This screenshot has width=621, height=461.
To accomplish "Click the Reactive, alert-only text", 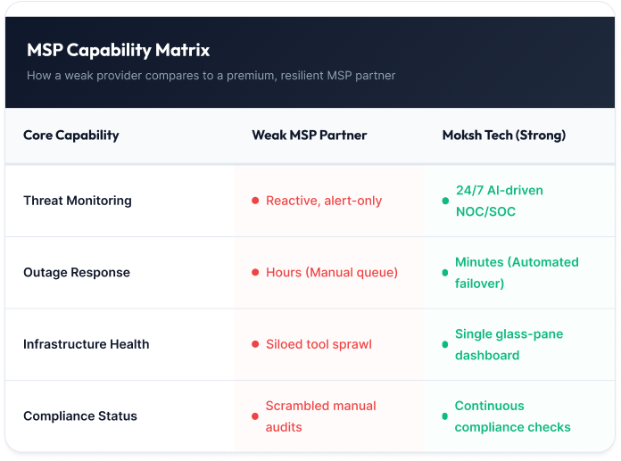I will pos(324,201).
